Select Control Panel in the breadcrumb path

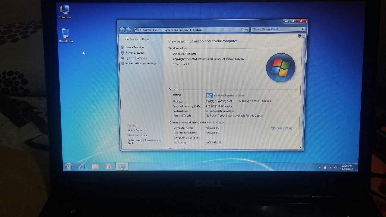(x=151, y=30)
